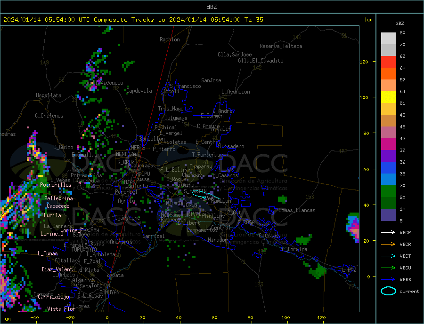Click the MENDOZA city label
This screenshot has width=424, height=324.
click(x=126, y=154)
